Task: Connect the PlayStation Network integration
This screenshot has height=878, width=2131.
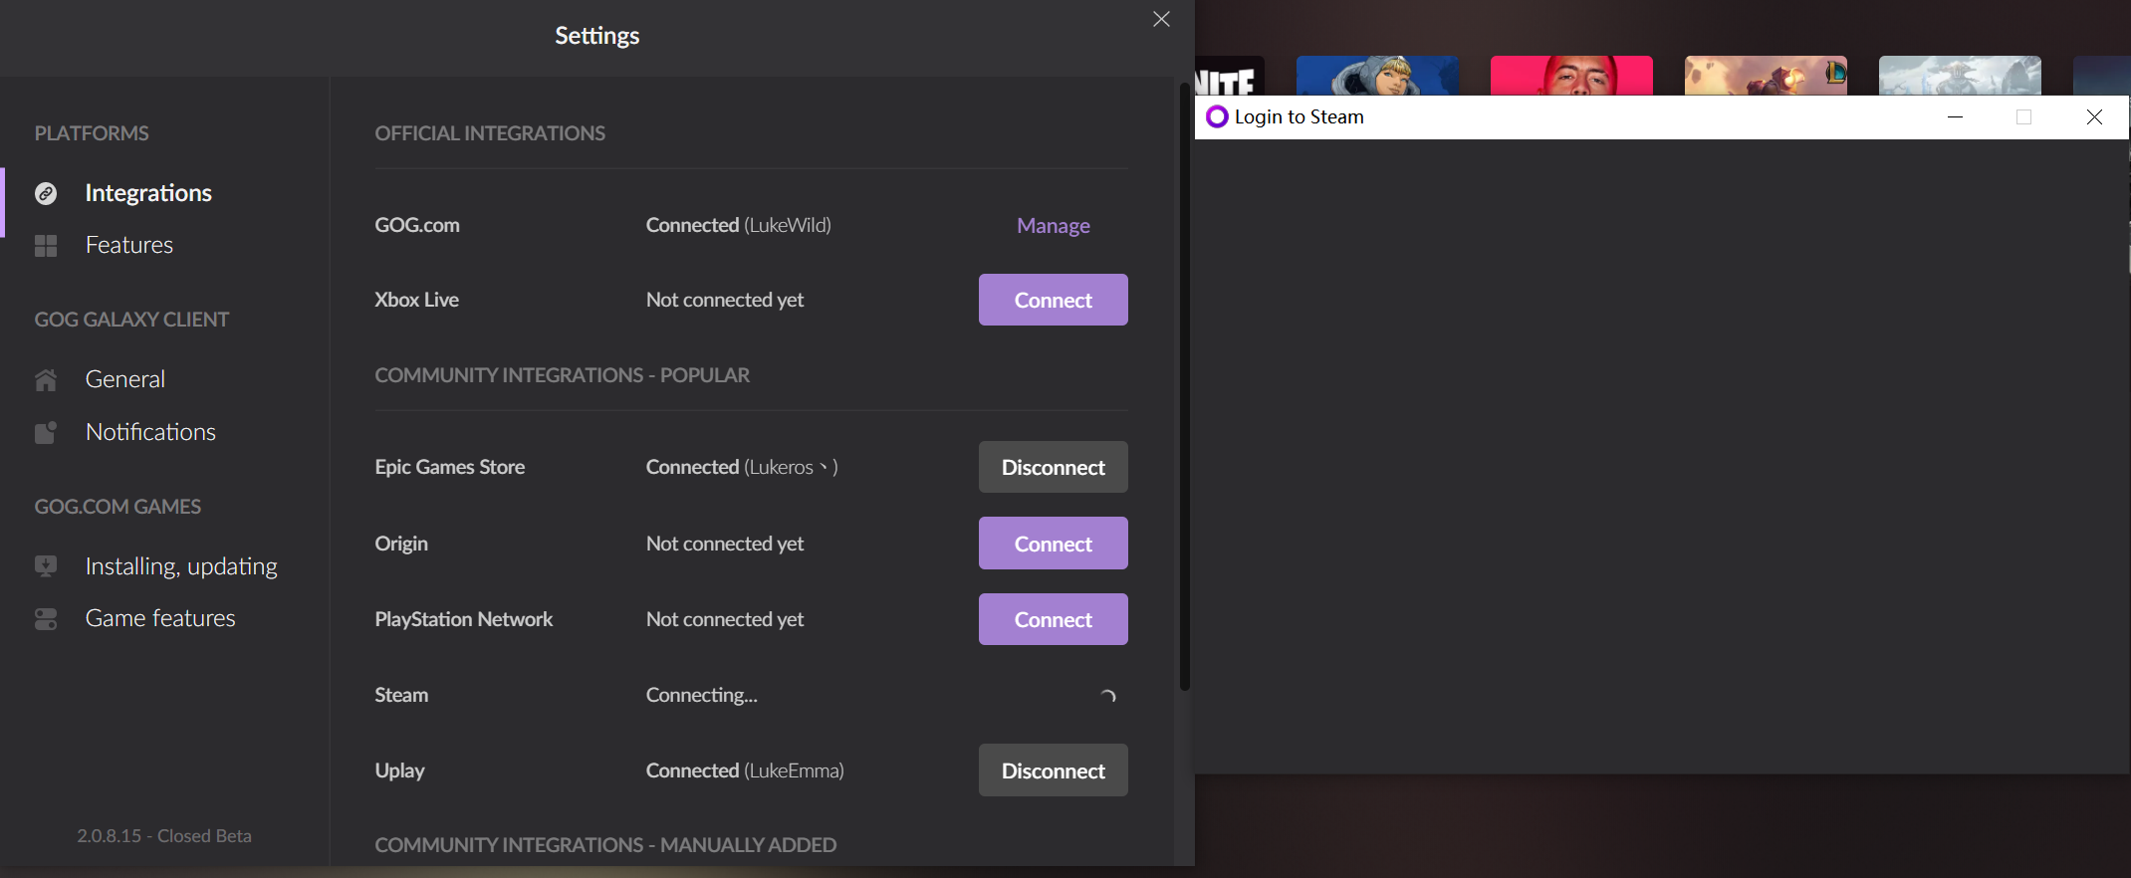Action: [1054, 619]
